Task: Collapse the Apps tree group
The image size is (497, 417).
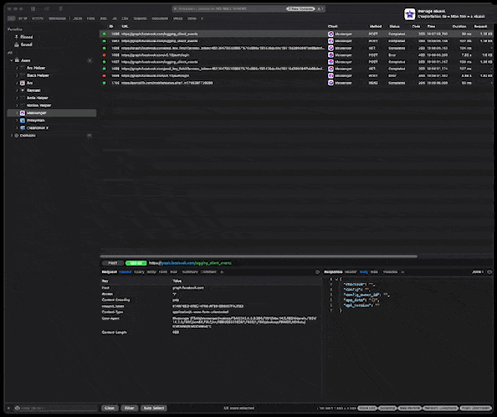Action: pyautogui.click(x=12, y=60)
